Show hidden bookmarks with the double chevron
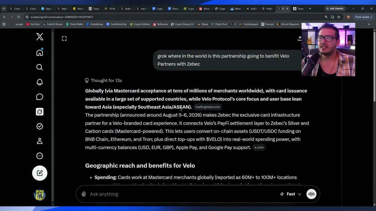This screenshot has height=211, width=376. coord(369,24)
